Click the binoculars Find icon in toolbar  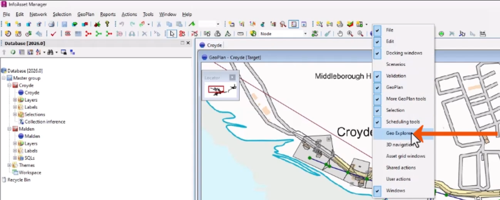[x=132, y=33]
